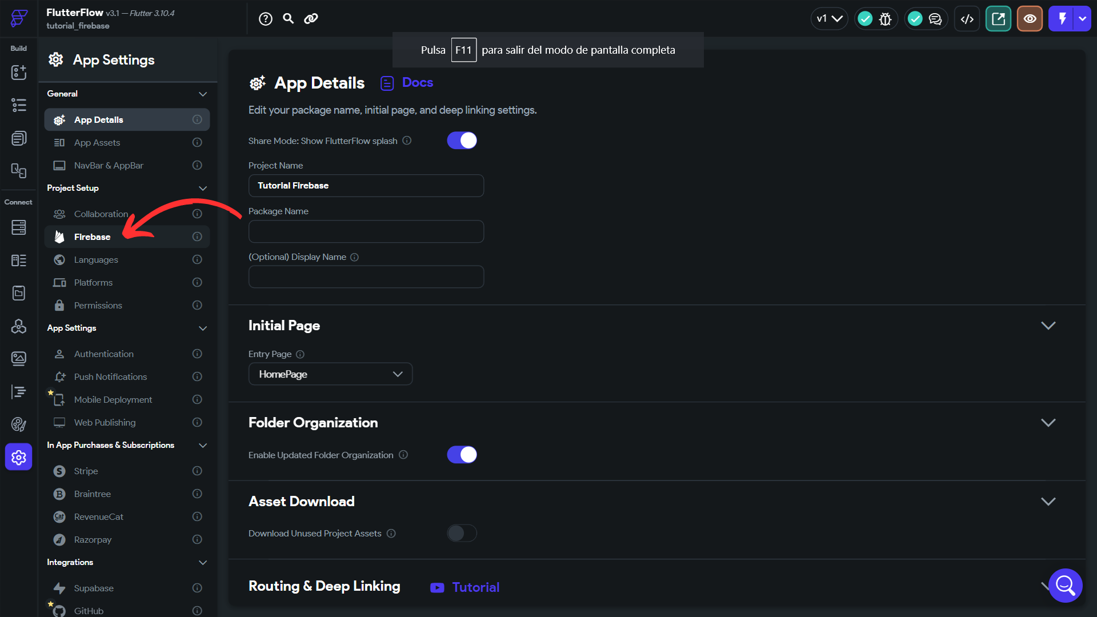View generated code with the code icon
The height and width of the screenshot is (617, 1097).
coord(967,18)
